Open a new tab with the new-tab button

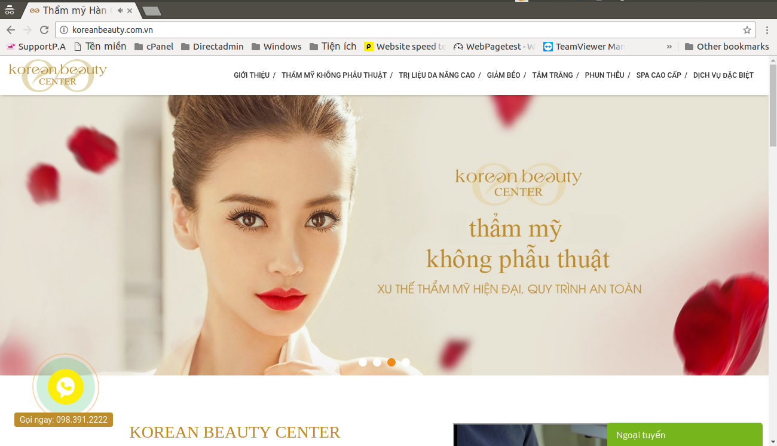pyautogui.click(x=152, y=11)
